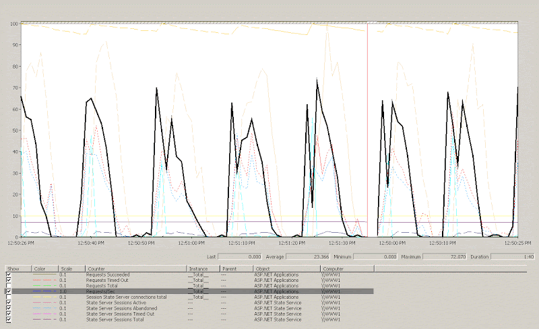The height and width of the screenshot is (329, 539).
Task: Sort by the Counter column header
Action: pyautogui.click(x=135, y=268)
